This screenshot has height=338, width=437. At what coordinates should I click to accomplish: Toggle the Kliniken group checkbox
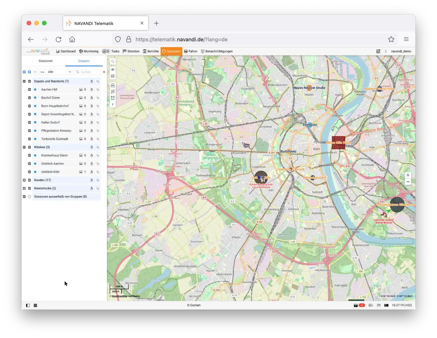[x=29, y=147]
